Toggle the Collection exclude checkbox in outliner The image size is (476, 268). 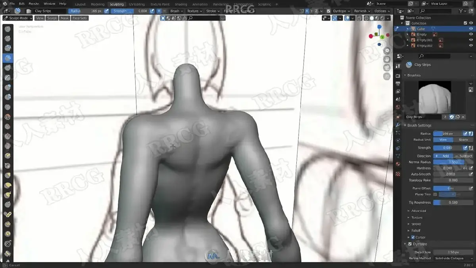[465, 23]
